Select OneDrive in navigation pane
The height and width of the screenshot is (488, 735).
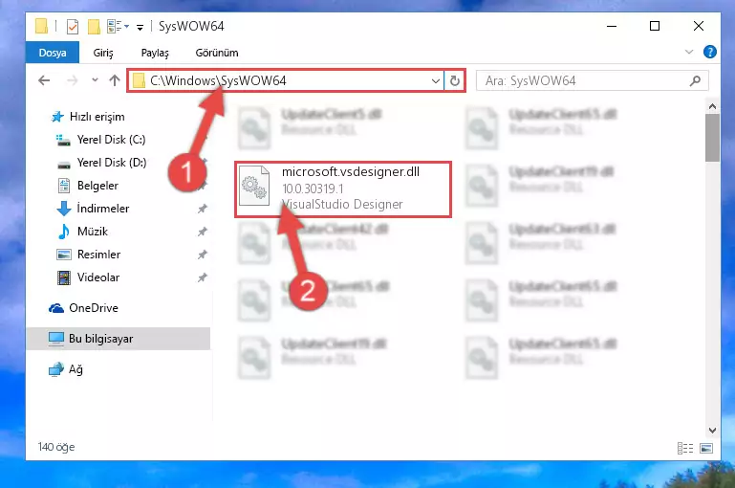94,308
